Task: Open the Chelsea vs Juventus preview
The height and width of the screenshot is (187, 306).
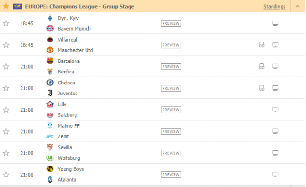Action: [171, 88]
